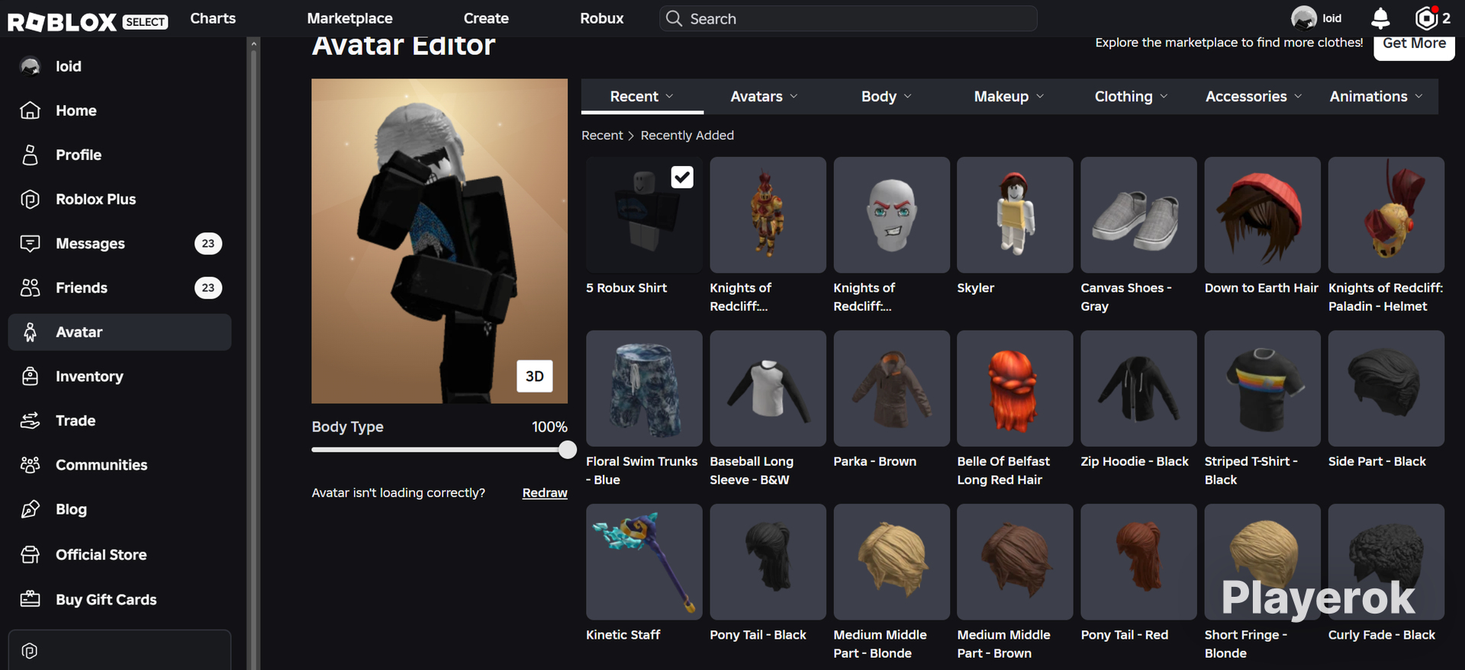This screenshot has height=670, width=1465.
Task: Click the Buy Gift Cards icon
Action: [x=30, y=599]
